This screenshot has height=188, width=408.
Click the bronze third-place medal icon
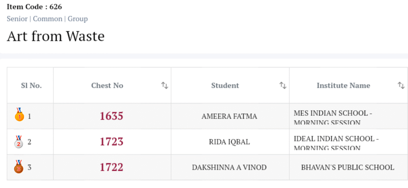point(19,167)
